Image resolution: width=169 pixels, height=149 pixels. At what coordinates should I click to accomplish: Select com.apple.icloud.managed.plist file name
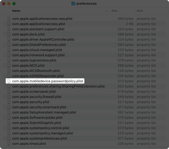(x=37, y=50)
